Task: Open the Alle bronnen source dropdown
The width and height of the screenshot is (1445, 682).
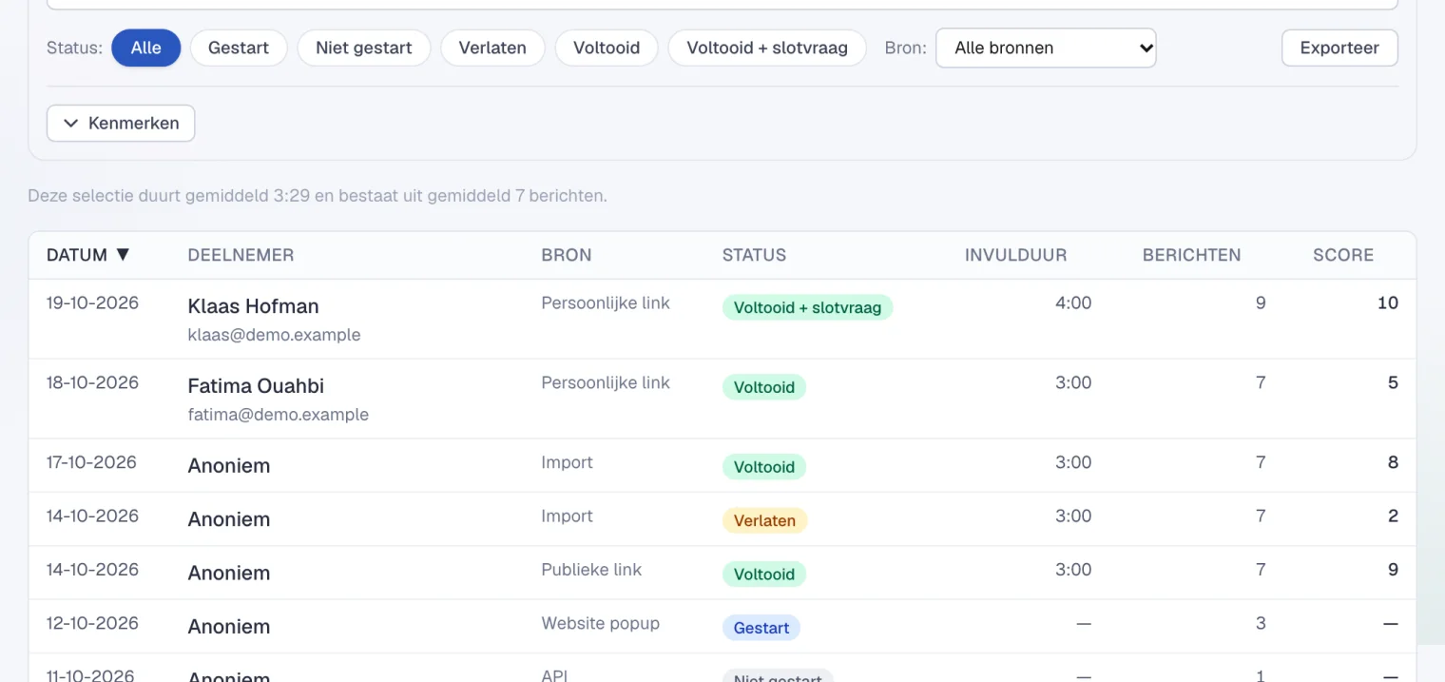Action: tap(1046, 48)
